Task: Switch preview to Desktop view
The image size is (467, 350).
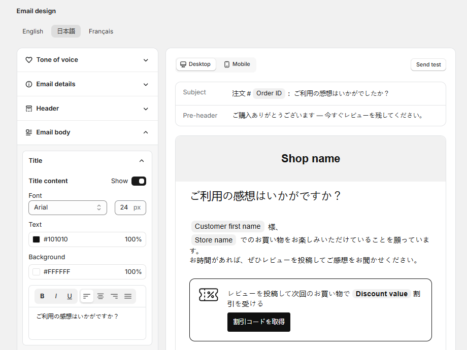Action: [196, 64]
